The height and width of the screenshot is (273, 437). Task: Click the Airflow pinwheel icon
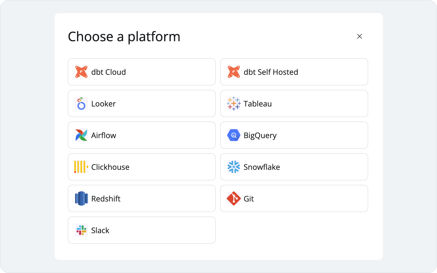pos(81,135)
